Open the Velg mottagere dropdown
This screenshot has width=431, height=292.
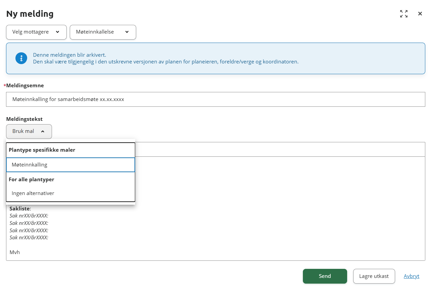click(36, 32)
